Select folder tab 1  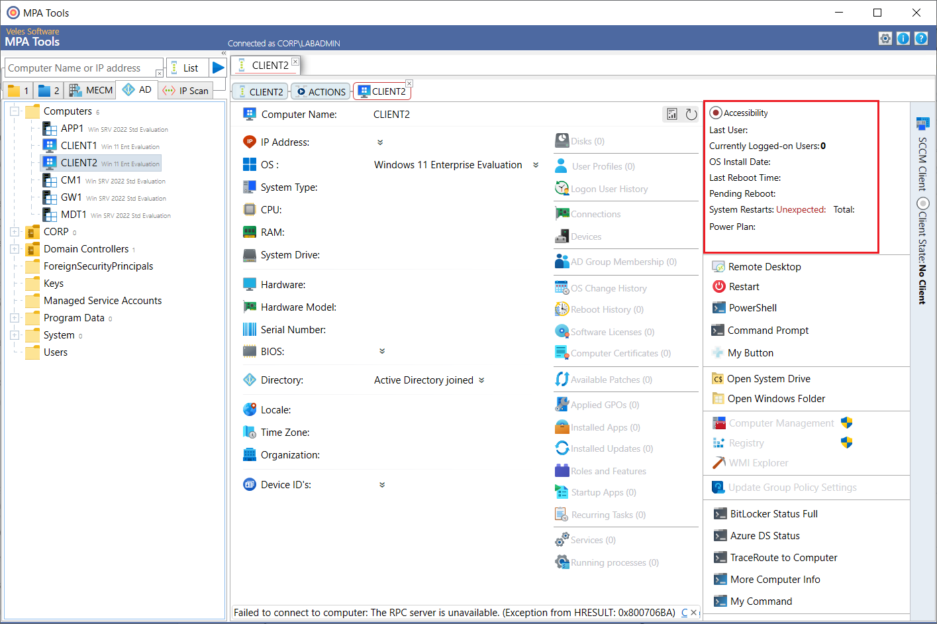[x=19, y=90]
